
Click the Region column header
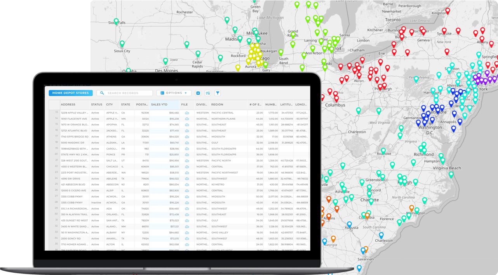218,104
